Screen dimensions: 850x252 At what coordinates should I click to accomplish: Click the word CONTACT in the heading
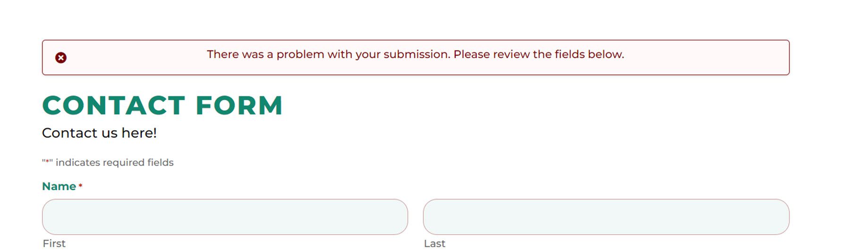113,105
